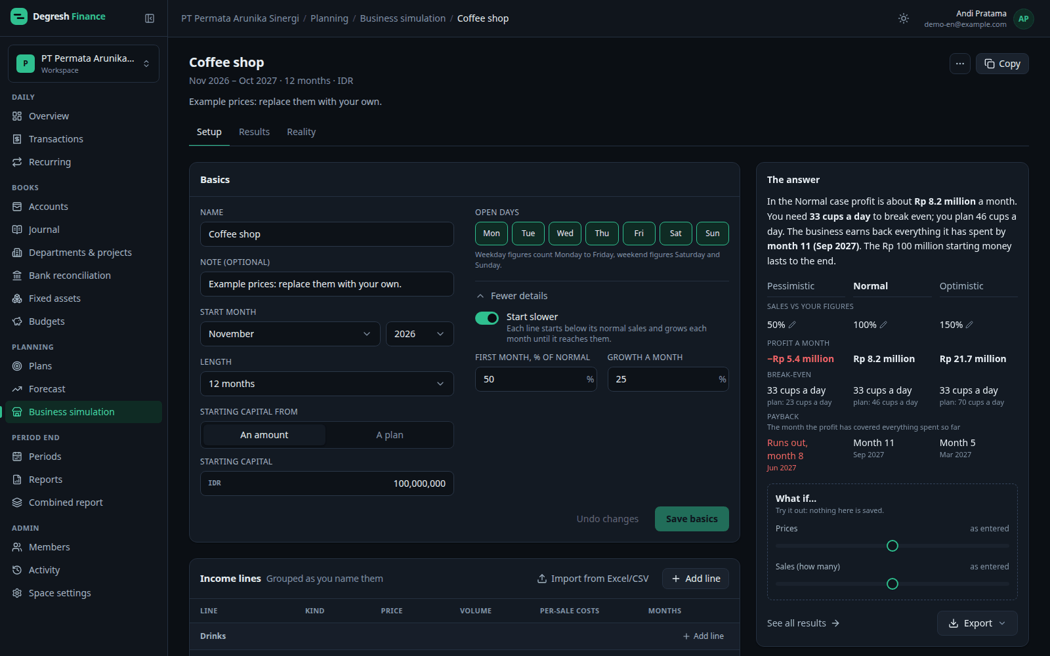Open the three-dots more options button
Screen dimensions: 1050x656
(x=959, y=64)
